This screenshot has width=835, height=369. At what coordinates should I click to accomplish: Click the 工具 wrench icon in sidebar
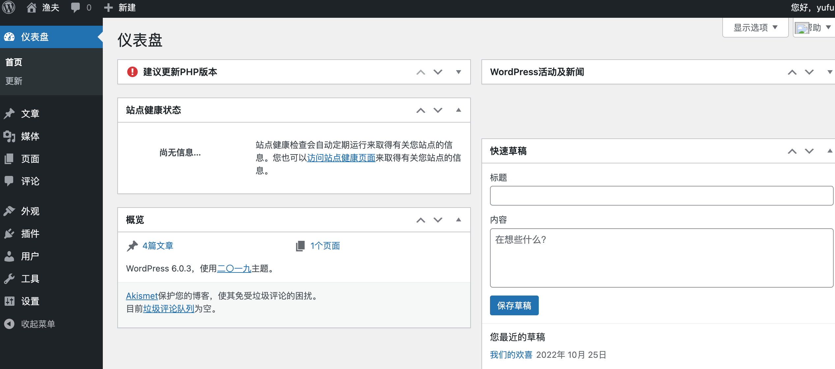10,279
